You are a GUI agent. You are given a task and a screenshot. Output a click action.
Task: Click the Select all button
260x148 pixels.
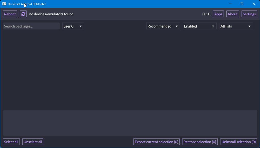11,142
